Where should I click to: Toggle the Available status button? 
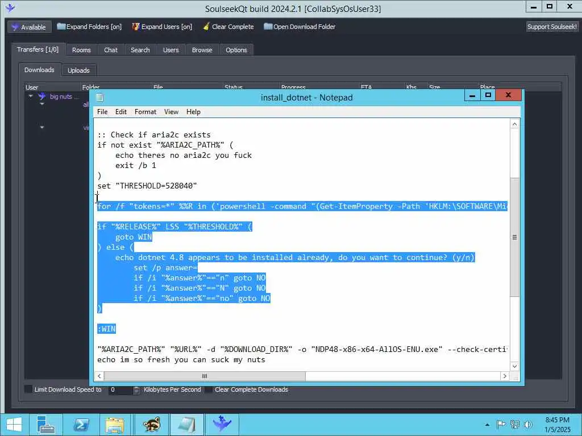[29, 27]
